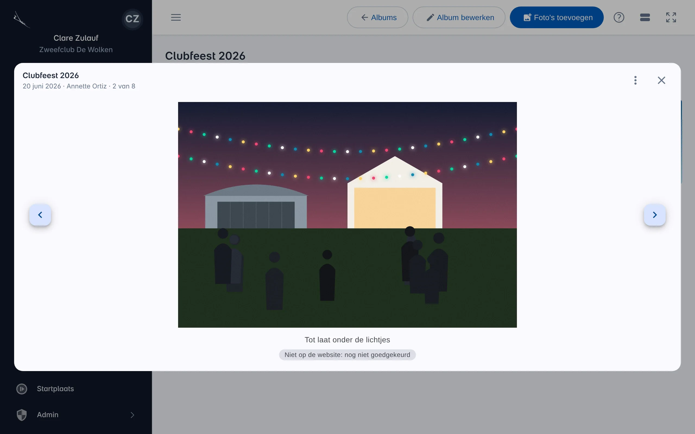695x434 pixels.
Task: Click the caption 'Tot laat onder de lichtjes'
Action: [x=347, y=340]
